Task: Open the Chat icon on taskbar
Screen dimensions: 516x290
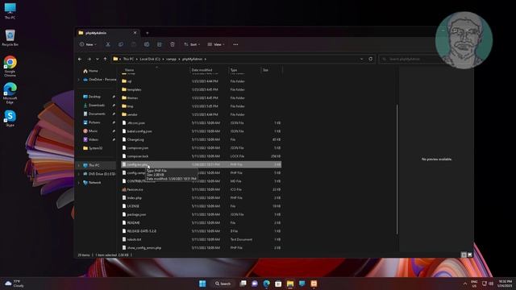Action: (255, 284)
